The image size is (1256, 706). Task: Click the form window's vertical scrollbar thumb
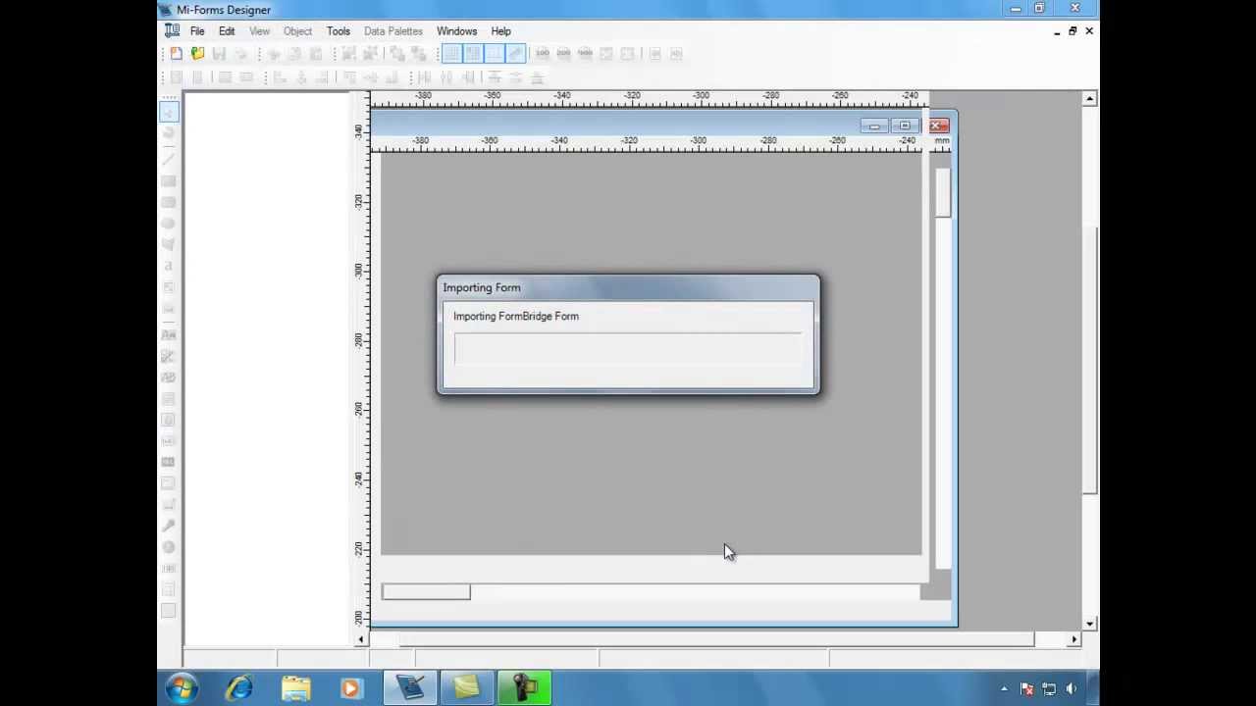pyautogui.click(x=943, y=193)
